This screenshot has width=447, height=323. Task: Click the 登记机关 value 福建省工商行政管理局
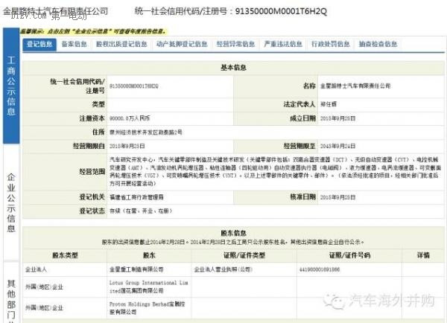pyautogui.click(x=136, y=197)
